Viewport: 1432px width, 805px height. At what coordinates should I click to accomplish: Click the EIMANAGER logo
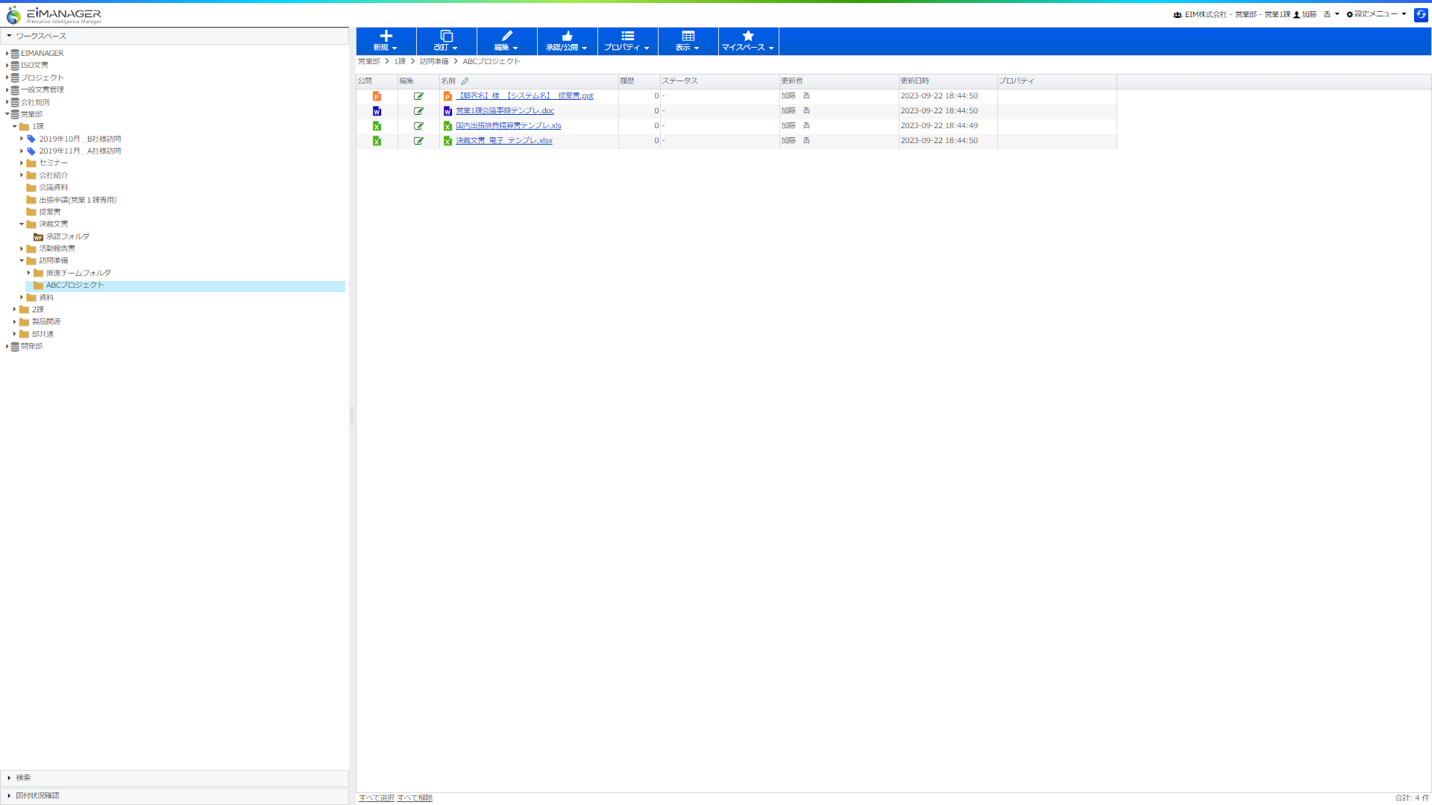[x=54, y=15]
